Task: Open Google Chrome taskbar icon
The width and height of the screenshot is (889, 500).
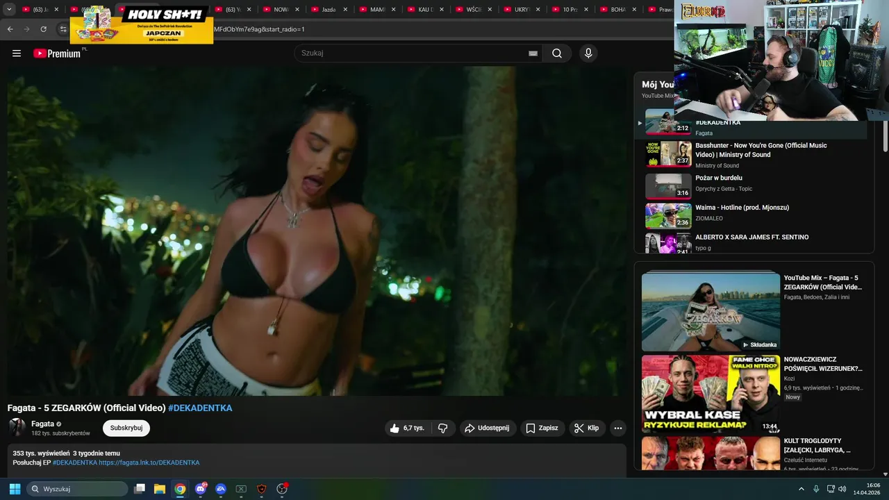Action: pyautogui.click(x=180, y=489)
